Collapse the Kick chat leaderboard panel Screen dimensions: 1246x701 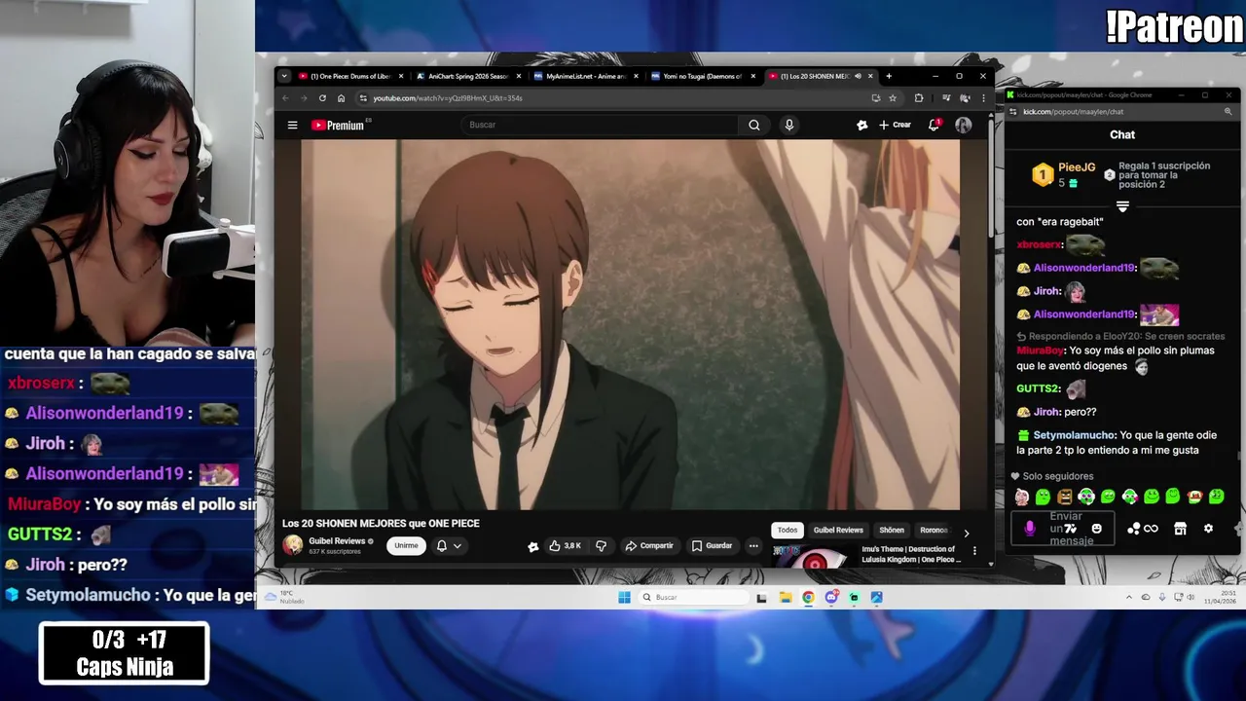click(x=1122, y=206)
